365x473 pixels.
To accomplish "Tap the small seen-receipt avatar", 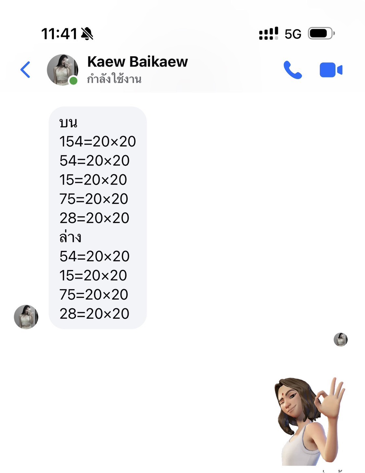I will click(x=341, y=340).
